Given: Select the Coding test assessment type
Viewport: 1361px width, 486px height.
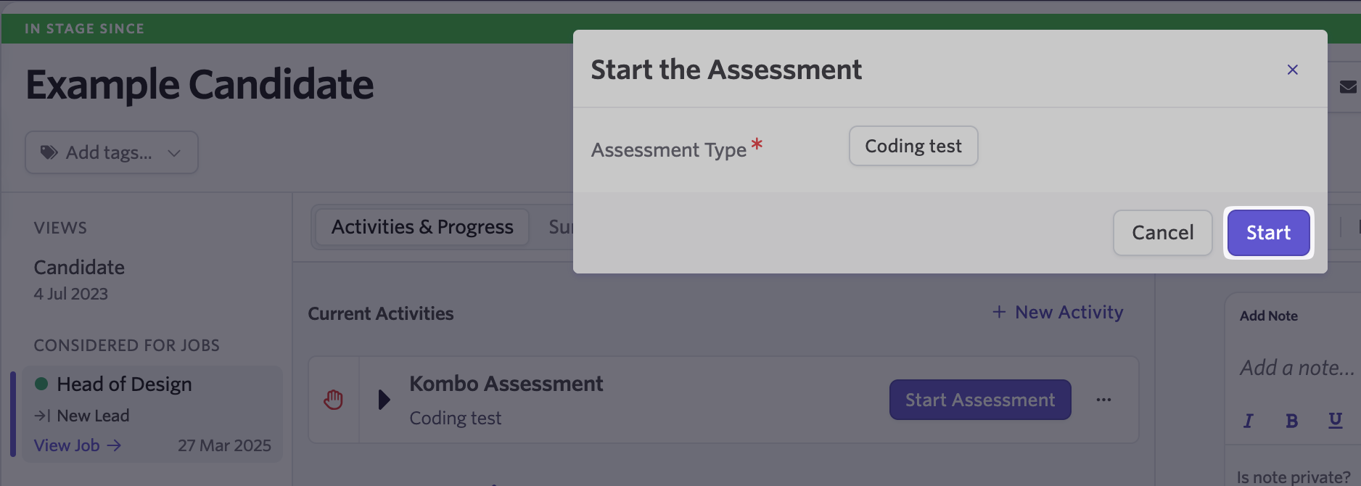Looking at the screenshot, I should click(x=913, y=146).
